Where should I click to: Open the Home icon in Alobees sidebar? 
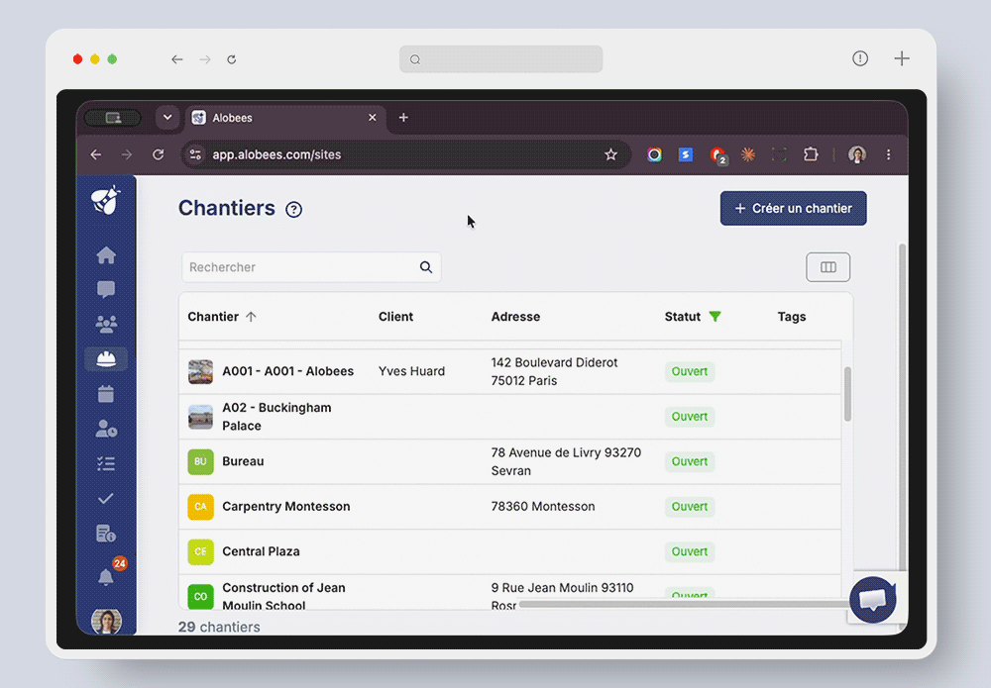tap(106, 255)
